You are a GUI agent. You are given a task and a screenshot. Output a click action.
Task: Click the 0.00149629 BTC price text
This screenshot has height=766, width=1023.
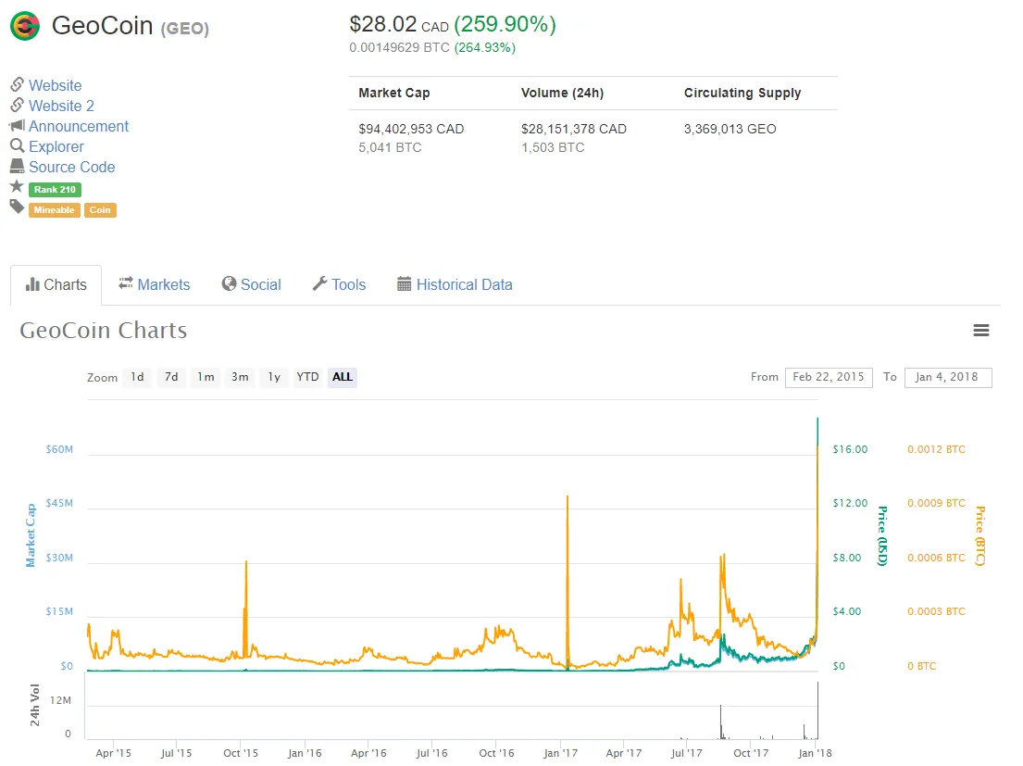pyautogui.click(x=399, y=47)
